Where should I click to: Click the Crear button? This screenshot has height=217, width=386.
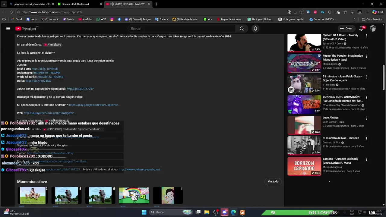point(346,28)
